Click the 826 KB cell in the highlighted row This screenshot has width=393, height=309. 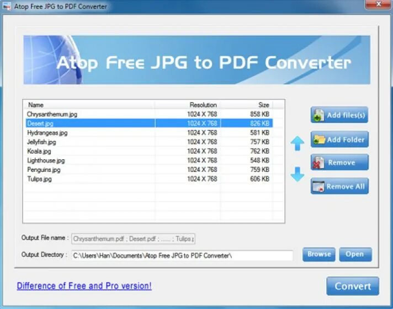(x=259, y=123)
